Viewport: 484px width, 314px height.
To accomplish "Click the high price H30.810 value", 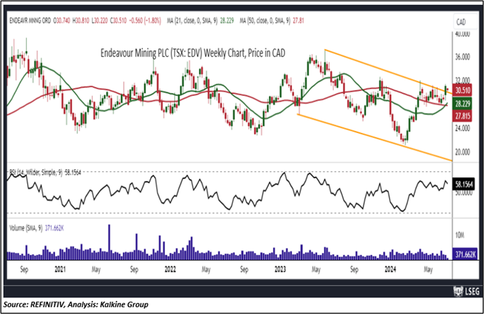I will click(x=81, y=21).
